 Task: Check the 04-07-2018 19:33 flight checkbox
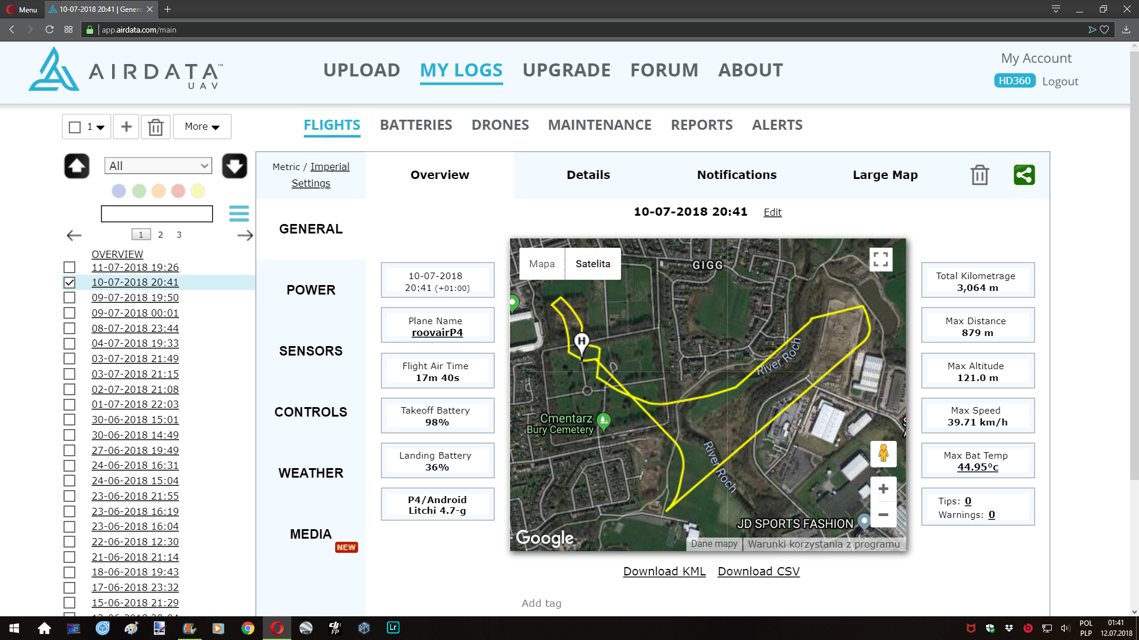(x=69, y=344)
